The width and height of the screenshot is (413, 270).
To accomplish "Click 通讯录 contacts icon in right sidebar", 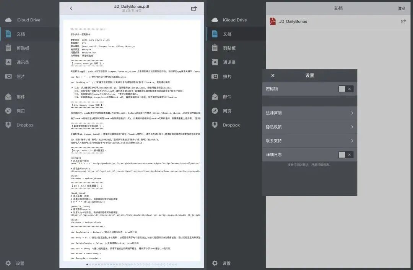I will (x=215, y=62).
